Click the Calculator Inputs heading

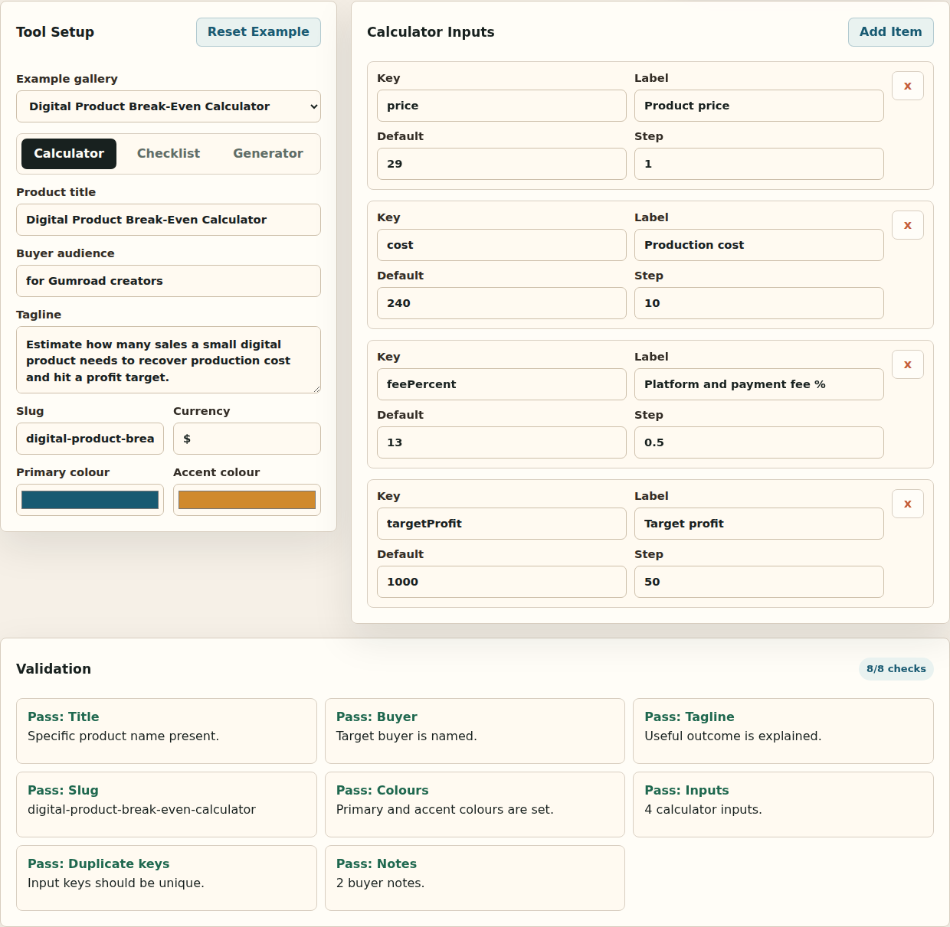click(x=431, y=32)
